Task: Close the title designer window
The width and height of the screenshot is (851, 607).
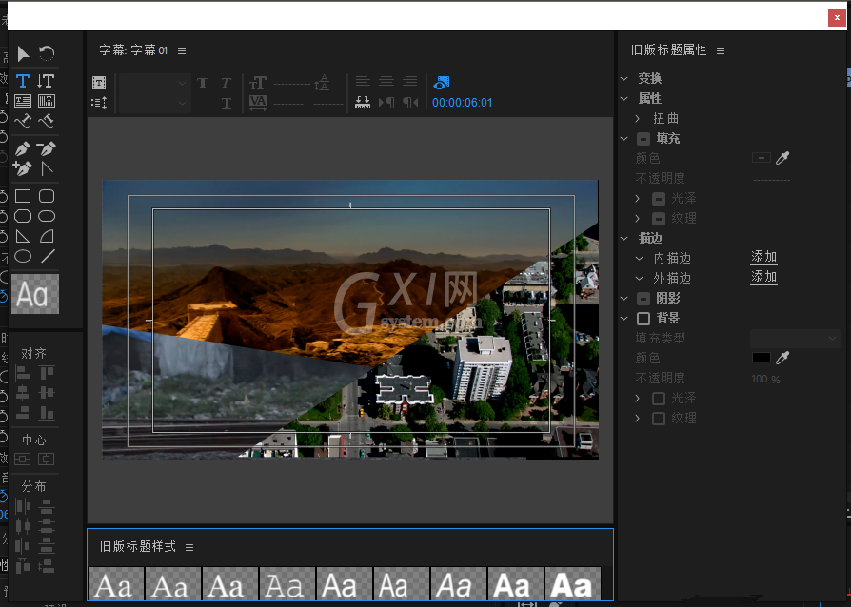Action: 837,17
